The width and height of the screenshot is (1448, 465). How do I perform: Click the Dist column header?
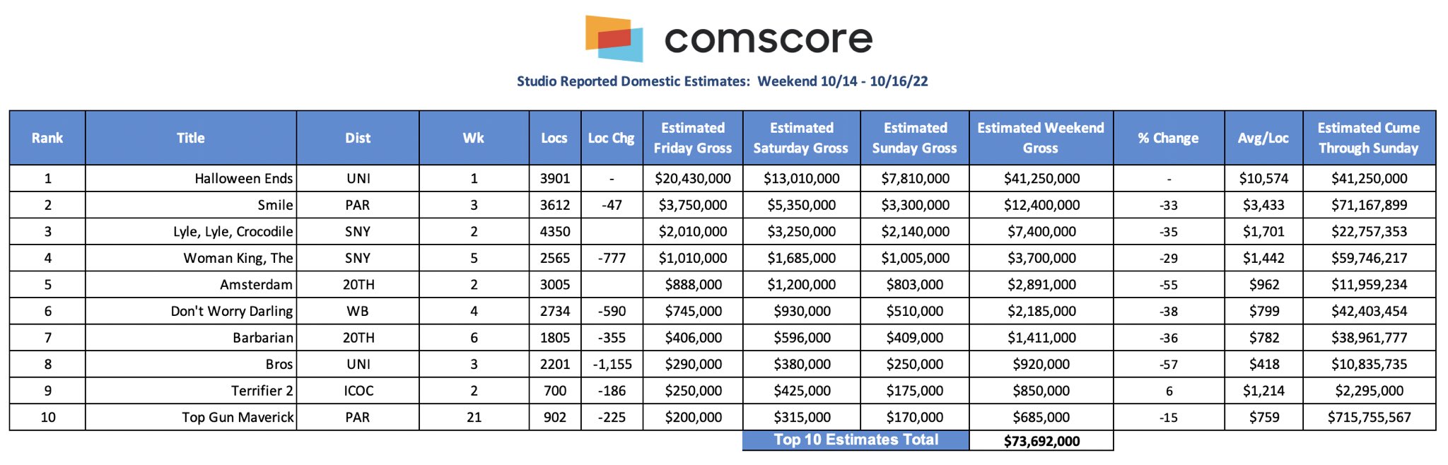point(358,138)
